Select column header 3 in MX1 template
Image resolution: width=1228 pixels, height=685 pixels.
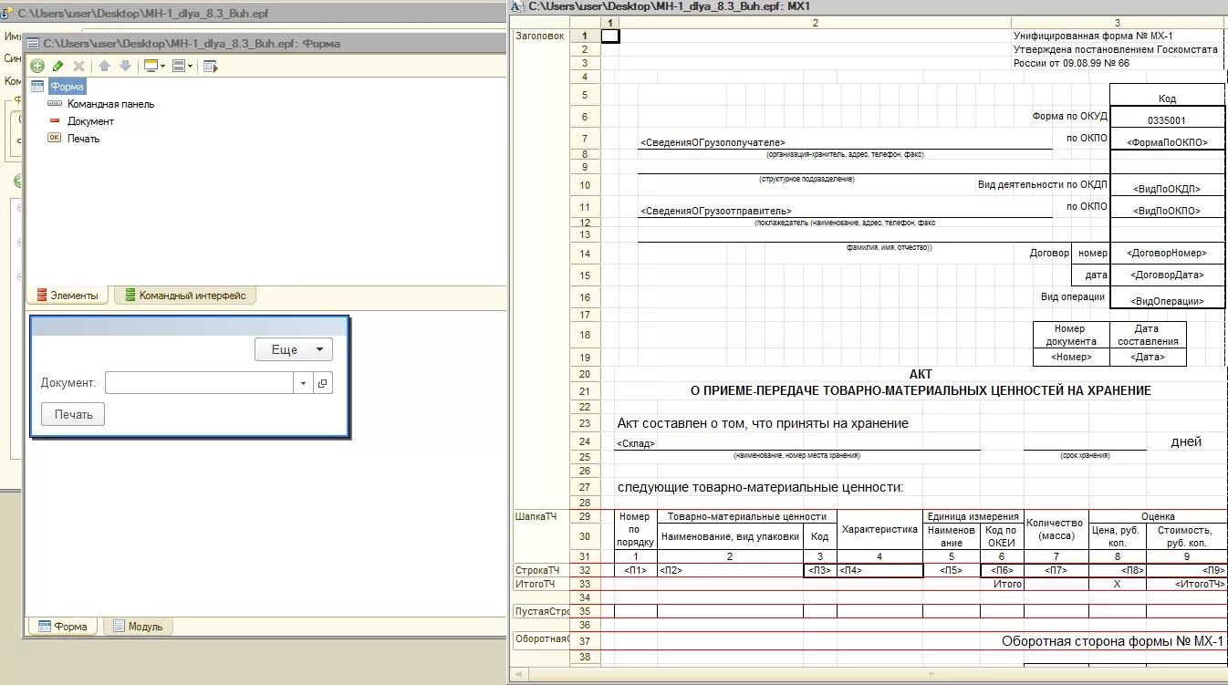coord(1118,22)
